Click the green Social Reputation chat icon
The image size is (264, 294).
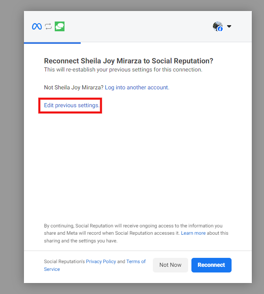coord(60,26)
